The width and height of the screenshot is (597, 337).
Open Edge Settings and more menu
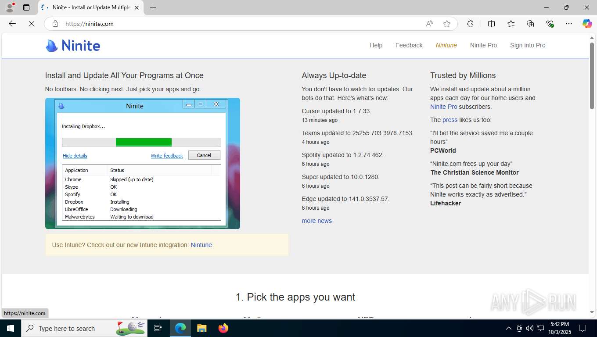click(x=569, y=24)
